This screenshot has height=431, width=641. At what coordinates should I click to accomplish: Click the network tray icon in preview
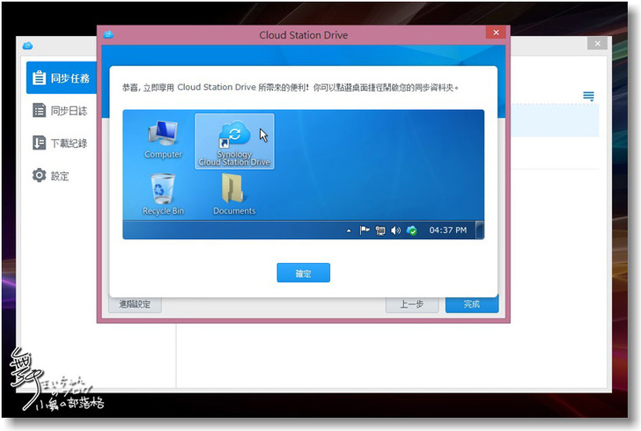(380, 230)
